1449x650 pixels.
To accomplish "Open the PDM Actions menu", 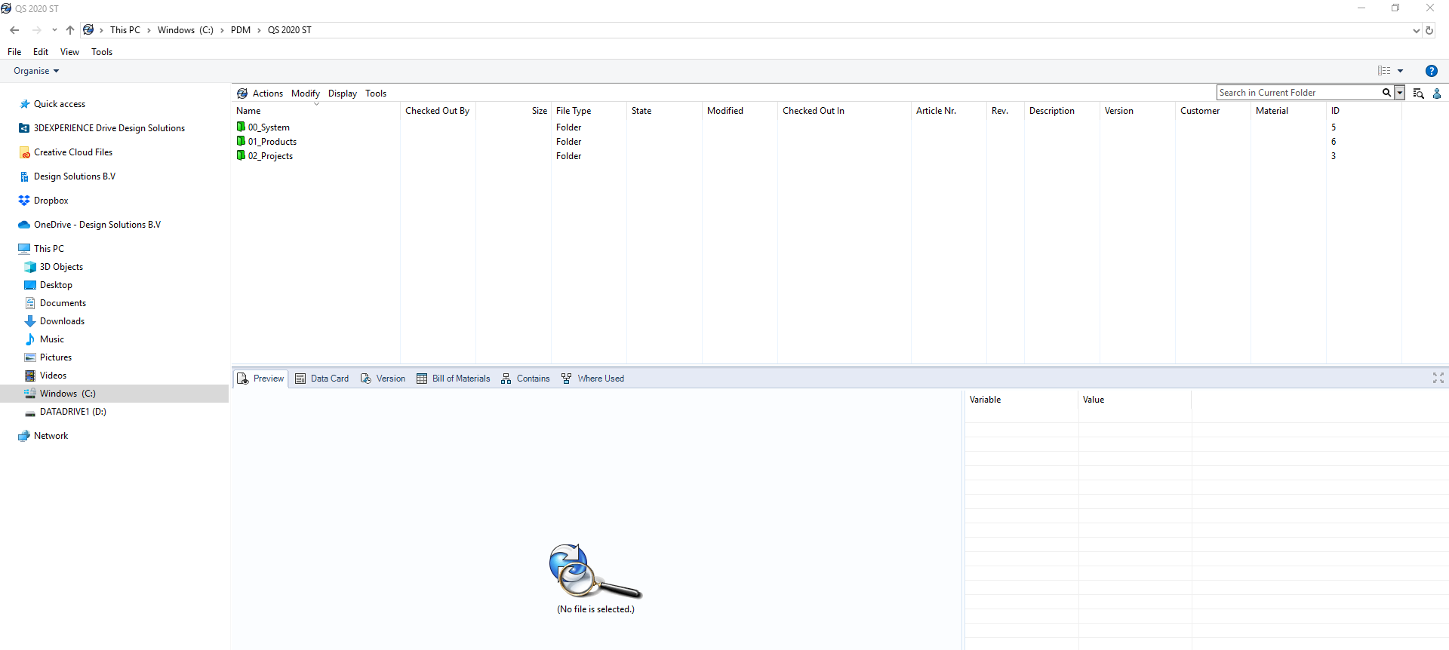I will point(267,94).
